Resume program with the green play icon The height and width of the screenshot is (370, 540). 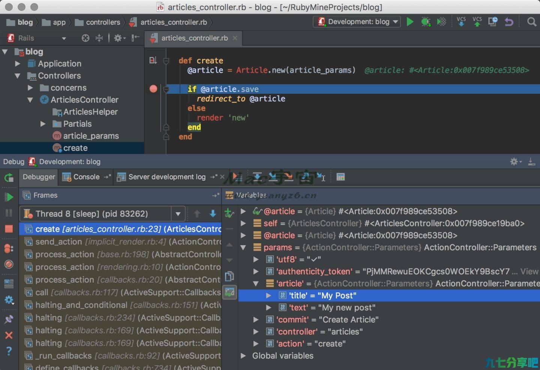point(9,197)
